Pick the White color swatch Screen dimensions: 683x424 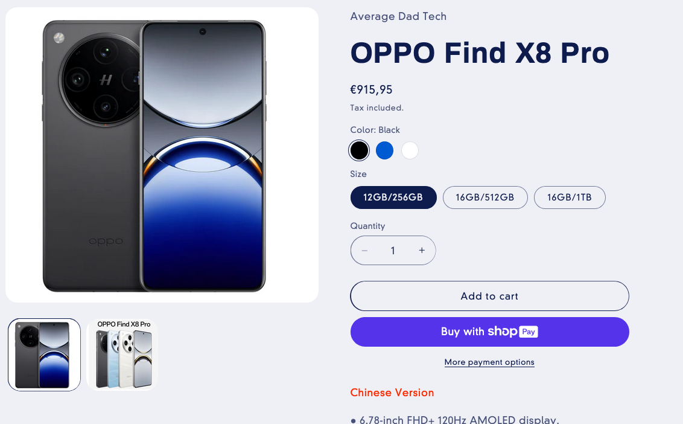[x=410, y=150]
